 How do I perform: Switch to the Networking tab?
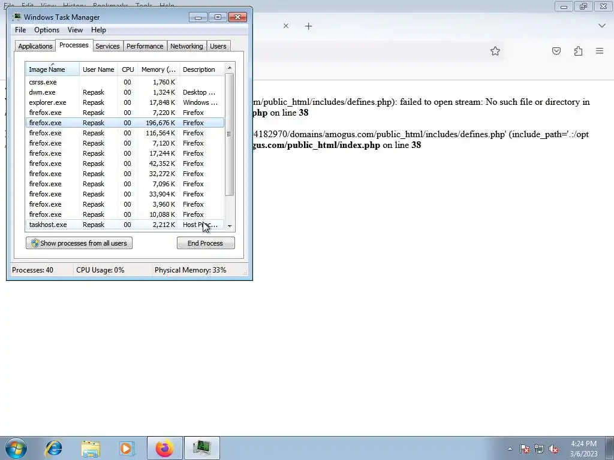(186, 46)
